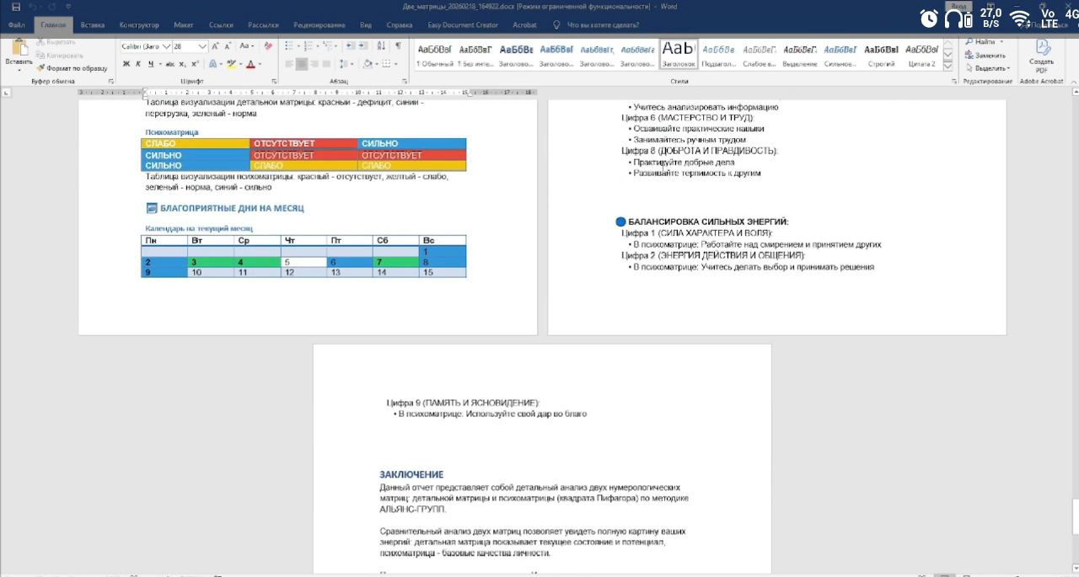Toggle underline formatting (Ч)
Viewport: 1079px width, 577px height.
(x=150, y=64)
